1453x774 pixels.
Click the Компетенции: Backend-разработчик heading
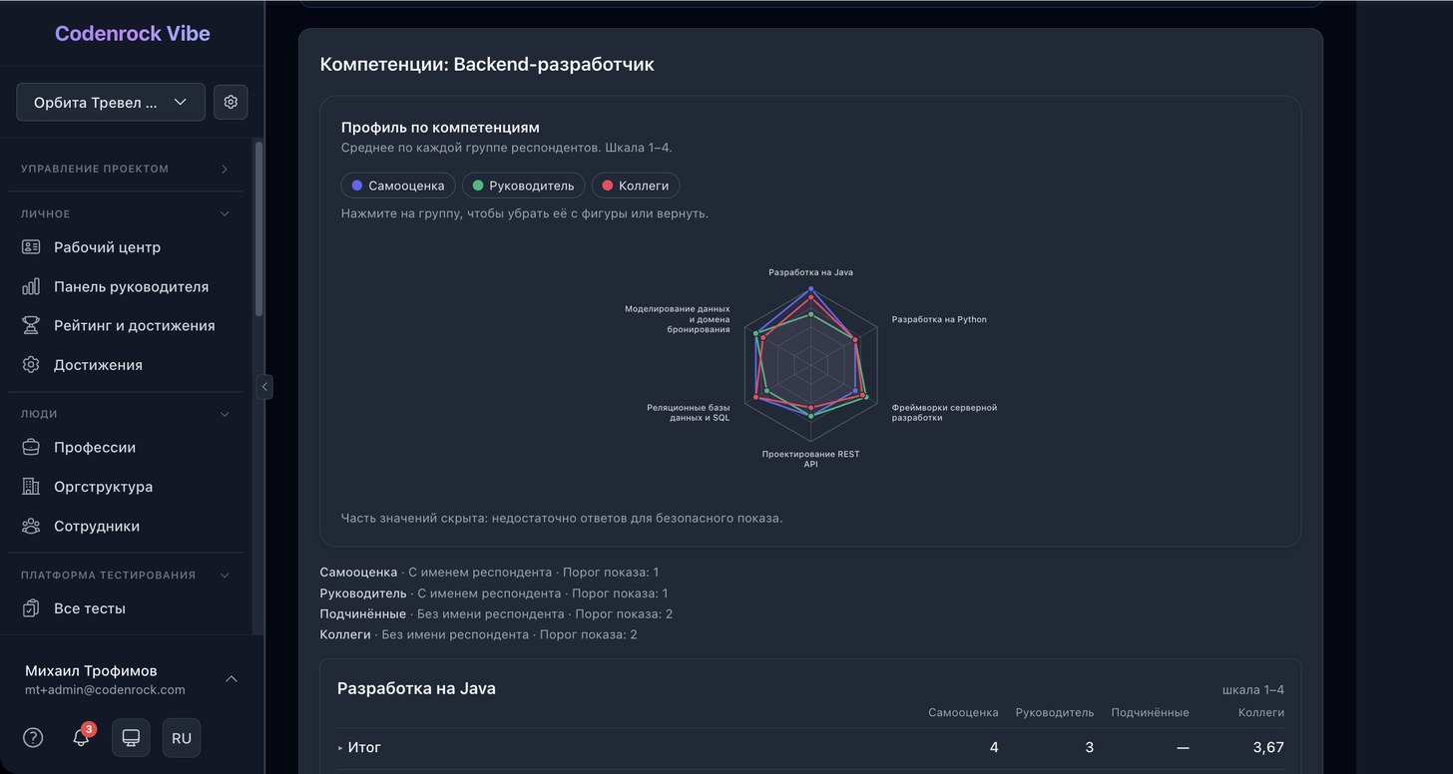coord(487,65)
